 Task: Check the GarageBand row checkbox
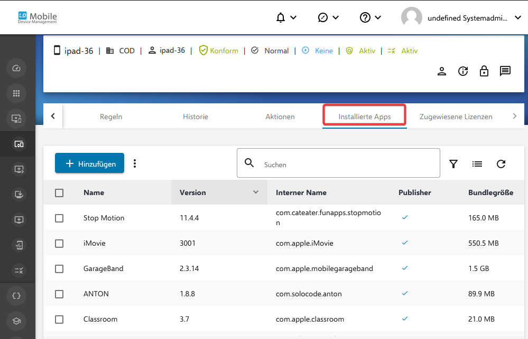click(59, 269)
